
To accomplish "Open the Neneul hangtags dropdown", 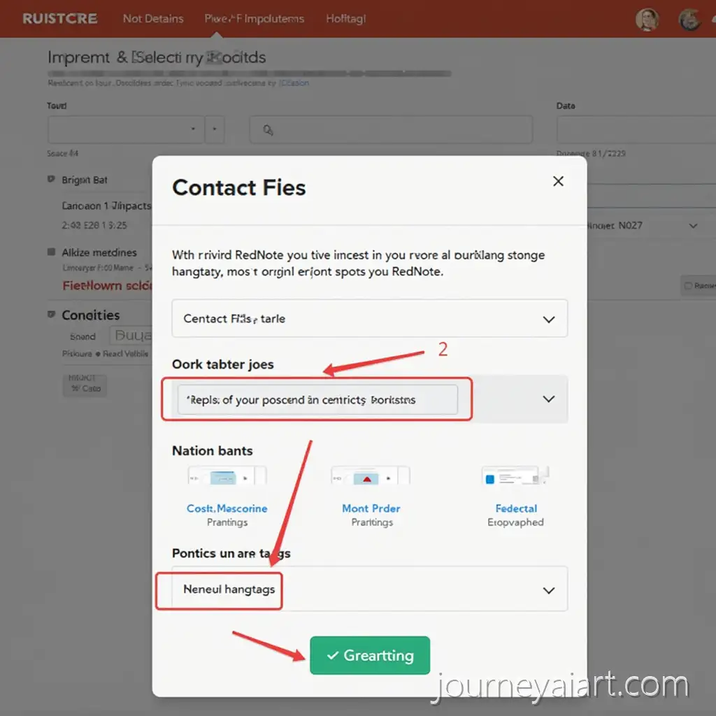I will [549, 590].
